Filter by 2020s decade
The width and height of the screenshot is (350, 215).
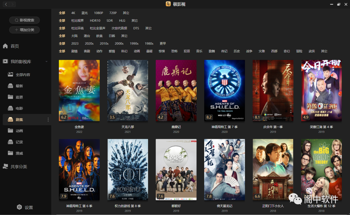89,43
